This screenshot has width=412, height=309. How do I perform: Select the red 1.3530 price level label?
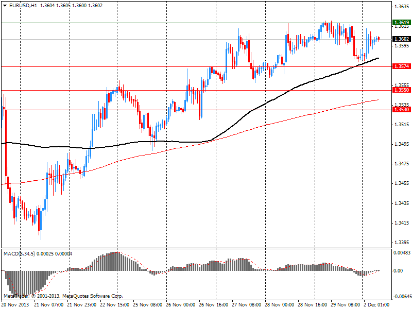tap(401, 109)
